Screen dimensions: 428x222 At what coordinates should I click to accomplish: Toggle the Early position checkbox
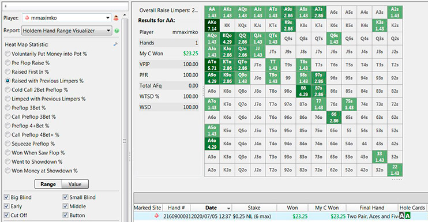pyautogui.click(x=7, y=206)
